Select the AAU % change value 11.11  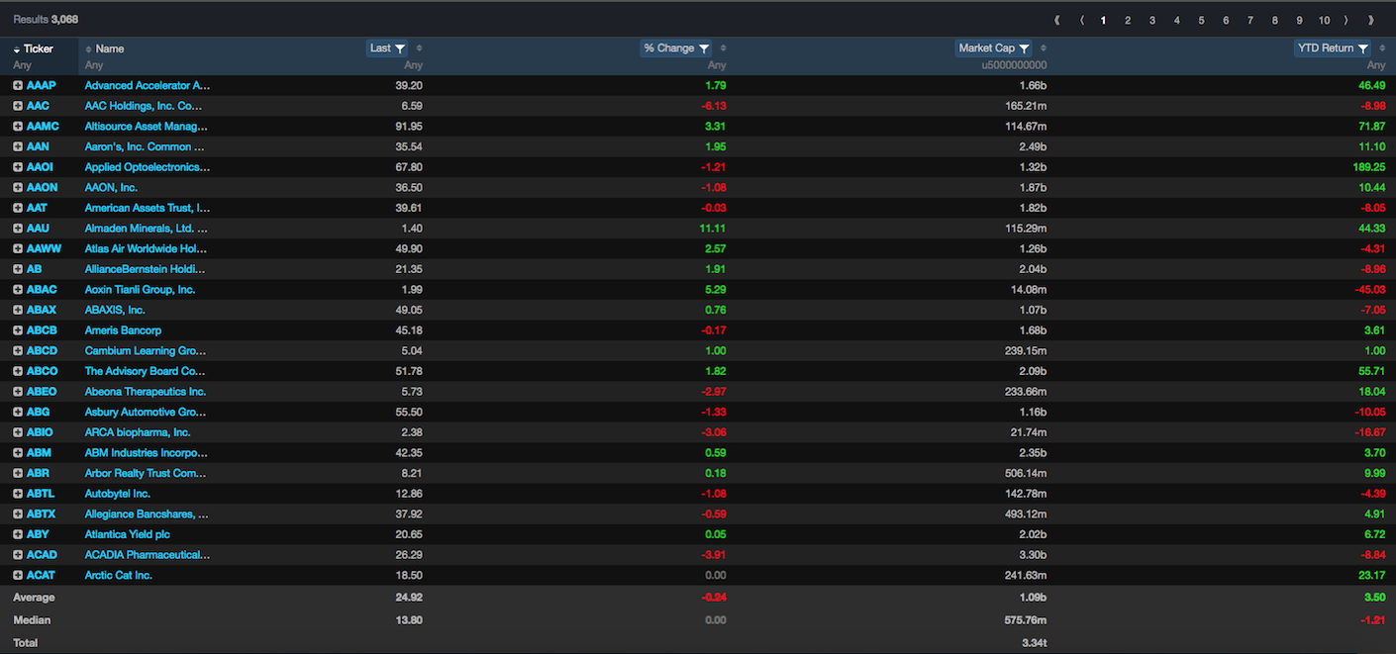(713, 229)
